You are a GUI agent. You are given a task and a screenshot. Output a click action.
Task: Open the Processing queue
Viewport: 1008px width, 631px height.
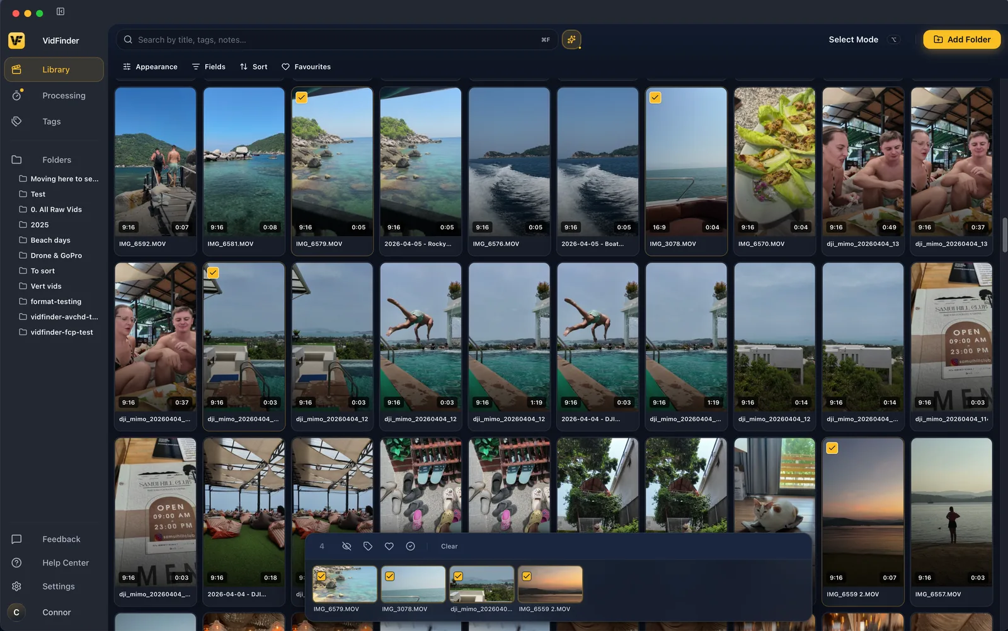pos(54,96)
